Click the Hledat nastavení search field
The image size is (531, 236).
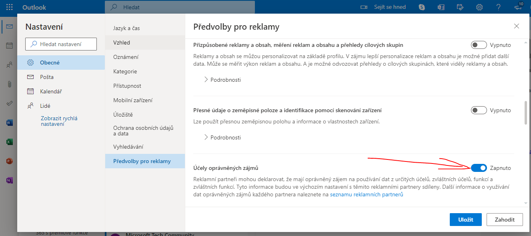(61, 44)
